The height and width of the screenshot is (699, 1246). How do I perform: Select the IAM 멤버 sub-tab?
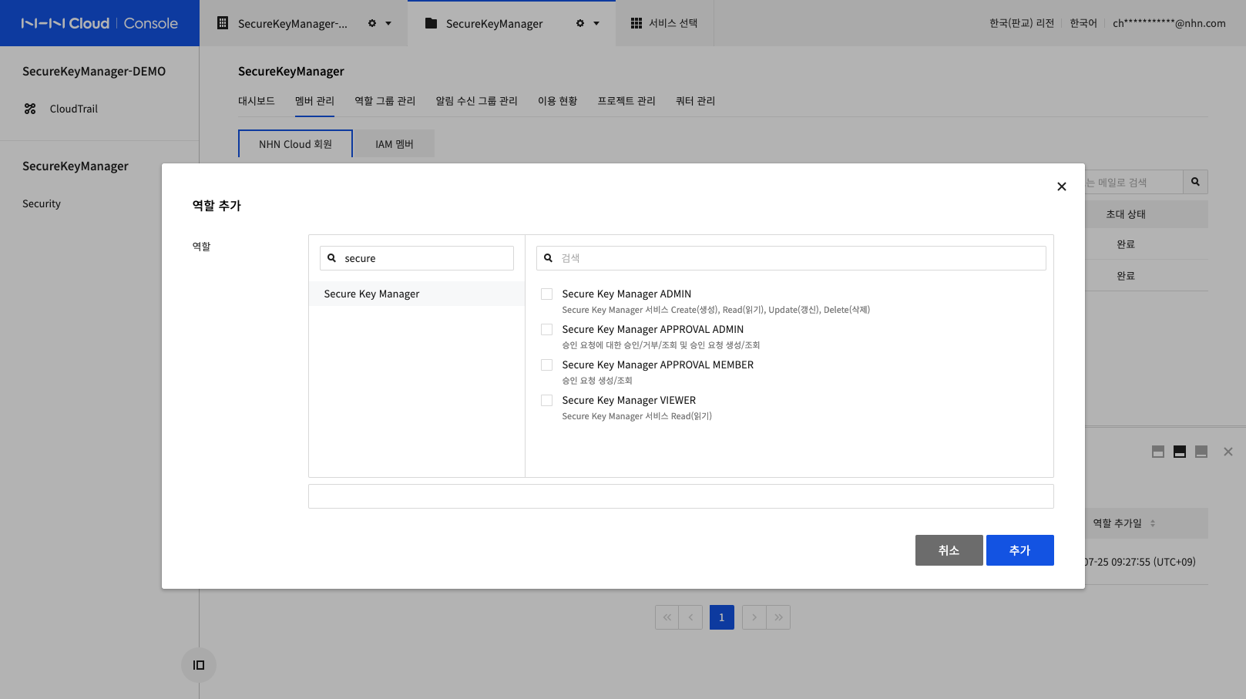point(395,144)
